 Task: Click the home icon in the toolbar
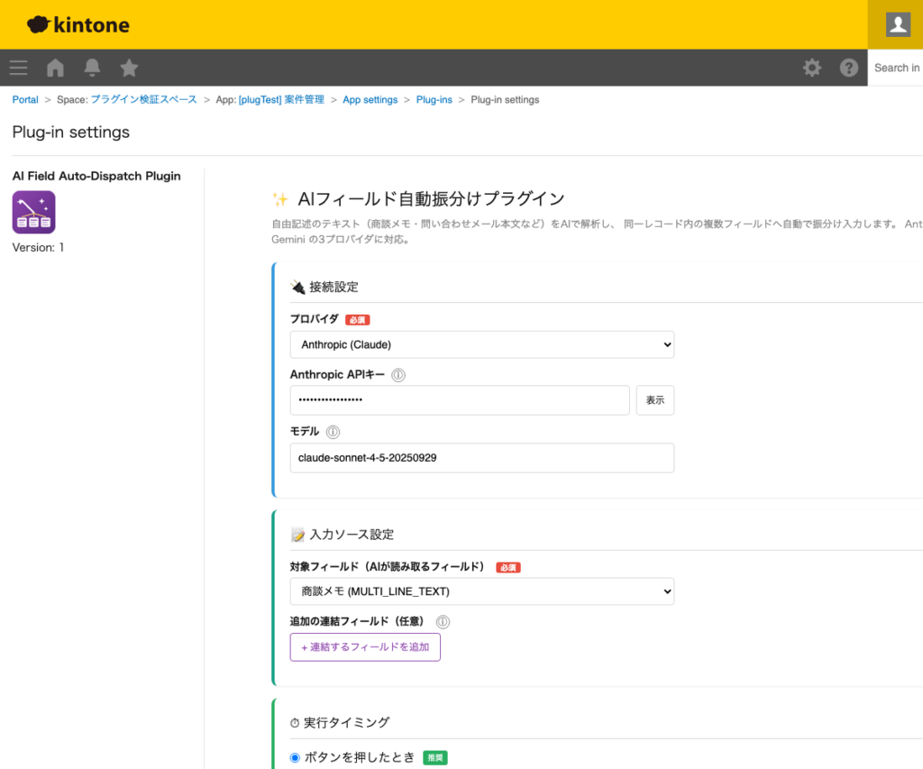click(54, 68)
